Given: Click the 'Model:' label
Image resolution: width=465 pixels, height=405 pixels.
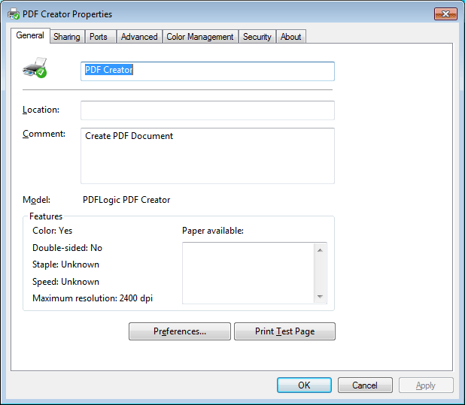Looking at the screenshot, I should click(36, 200).
